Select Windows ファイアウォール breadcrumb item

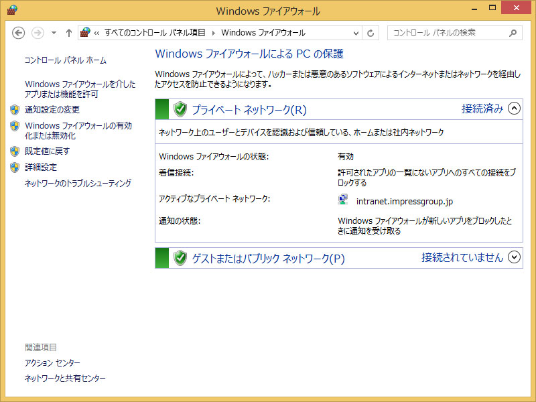[x=263, y=33]
